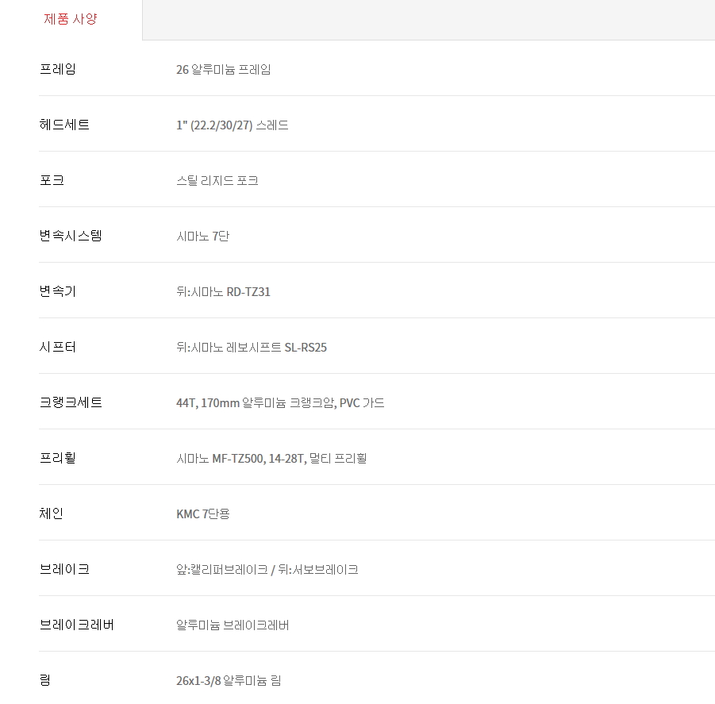Click the 프레임 row label

[58, 69]
